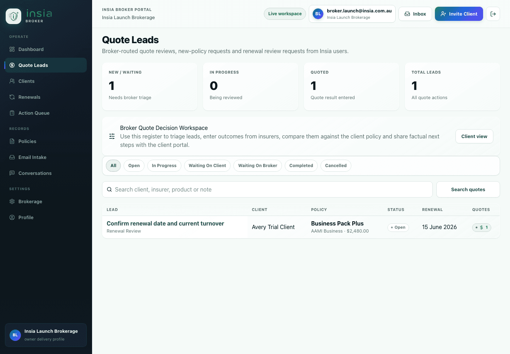Screen dimensions: 510x354
Task: Click the Action Queue clipboard icon
Action: coord(12,113)
